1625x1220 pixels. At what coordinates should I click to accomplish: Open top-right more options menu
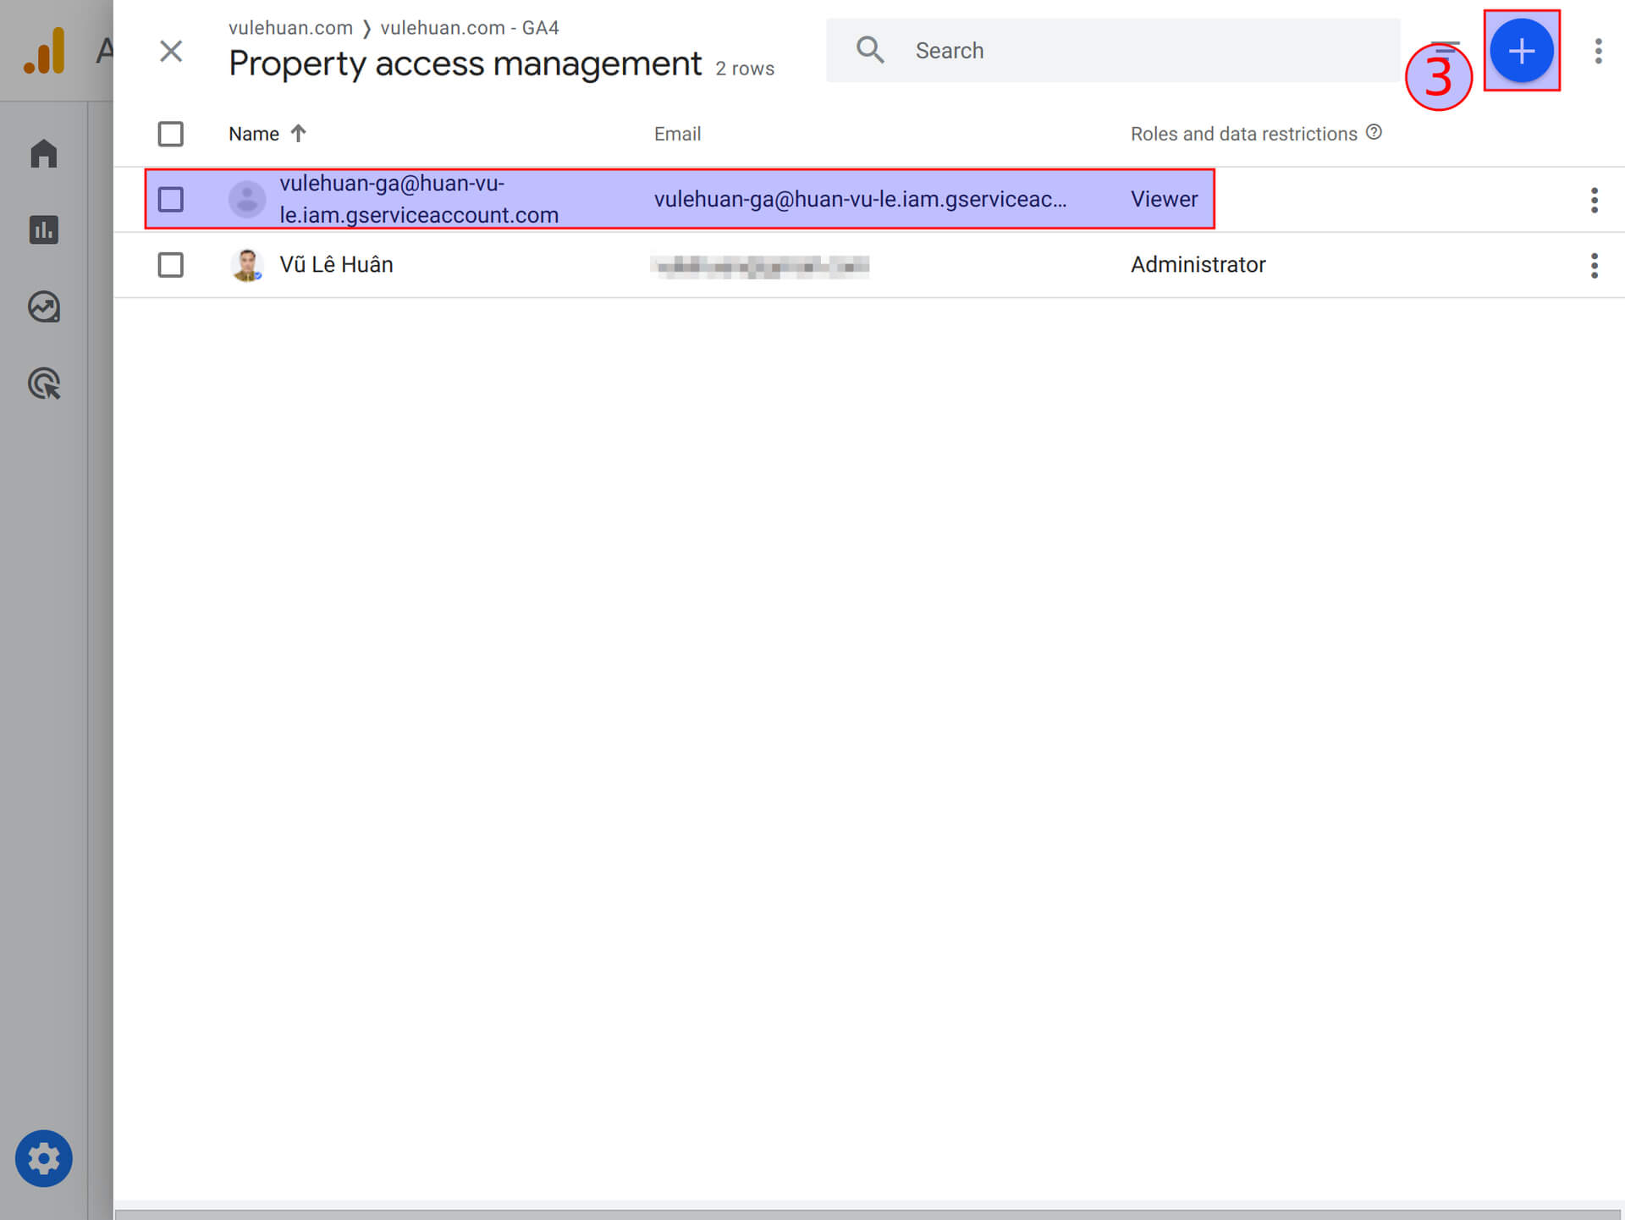coord(1598,51)
